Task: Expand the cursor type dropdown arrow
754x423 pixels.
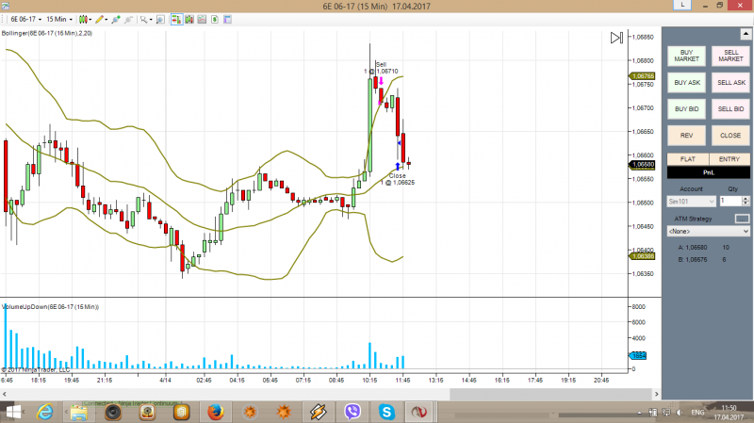Action: click(x=151, y=20)
